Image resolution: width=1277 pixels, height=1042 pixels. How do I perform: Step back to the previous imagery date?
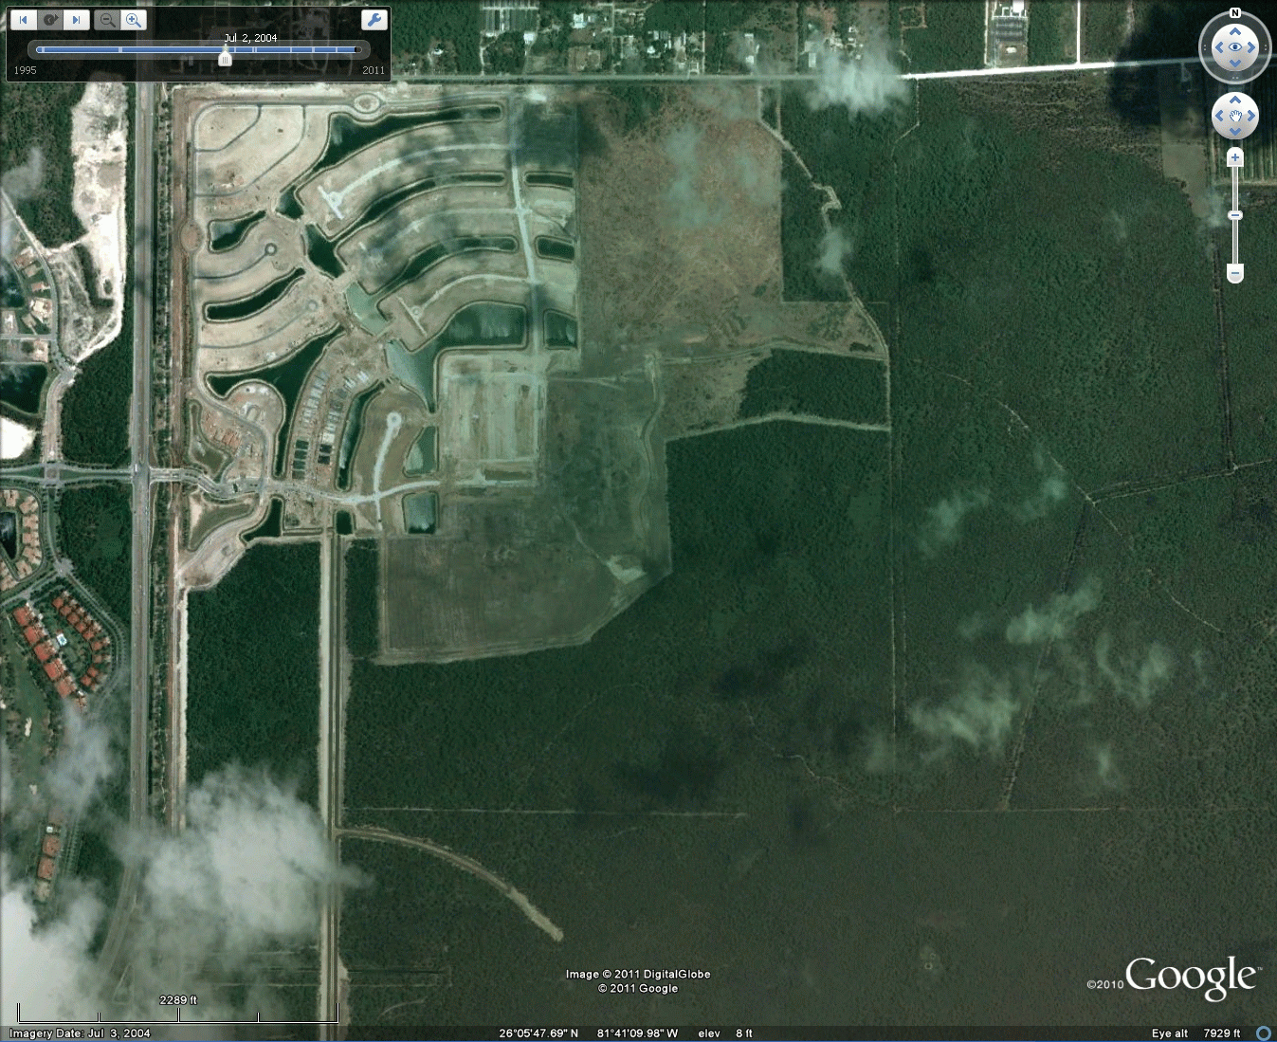tap(24, 20)
